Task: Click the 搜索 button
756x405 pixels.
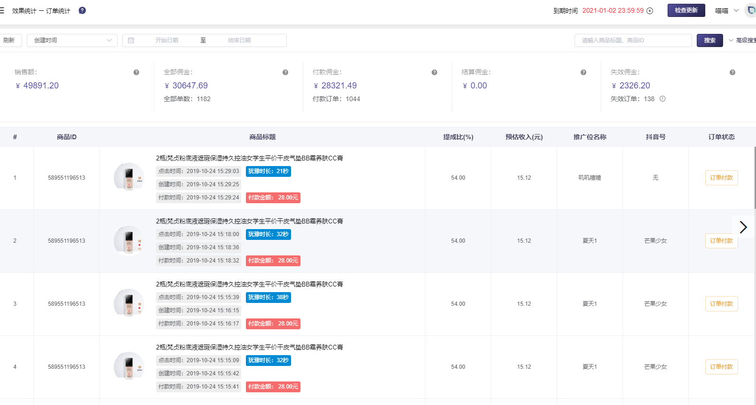Action: coord(709,40)
